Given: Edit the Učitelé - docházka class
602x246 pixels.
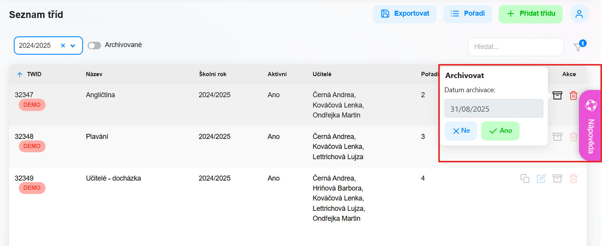Looking at the screenshot, I should pos(541,178).
